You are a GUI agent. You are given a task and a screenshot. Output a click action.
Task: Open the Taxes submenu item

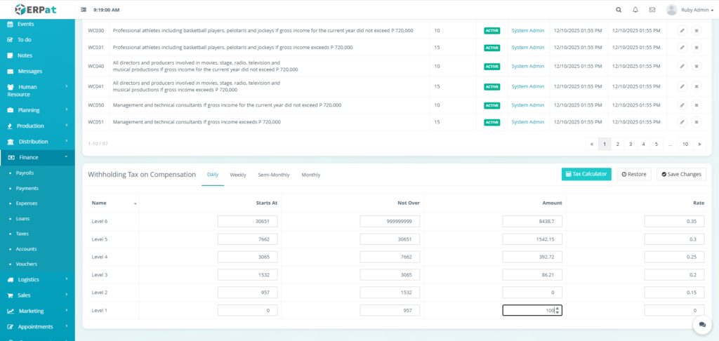(23, 234)
